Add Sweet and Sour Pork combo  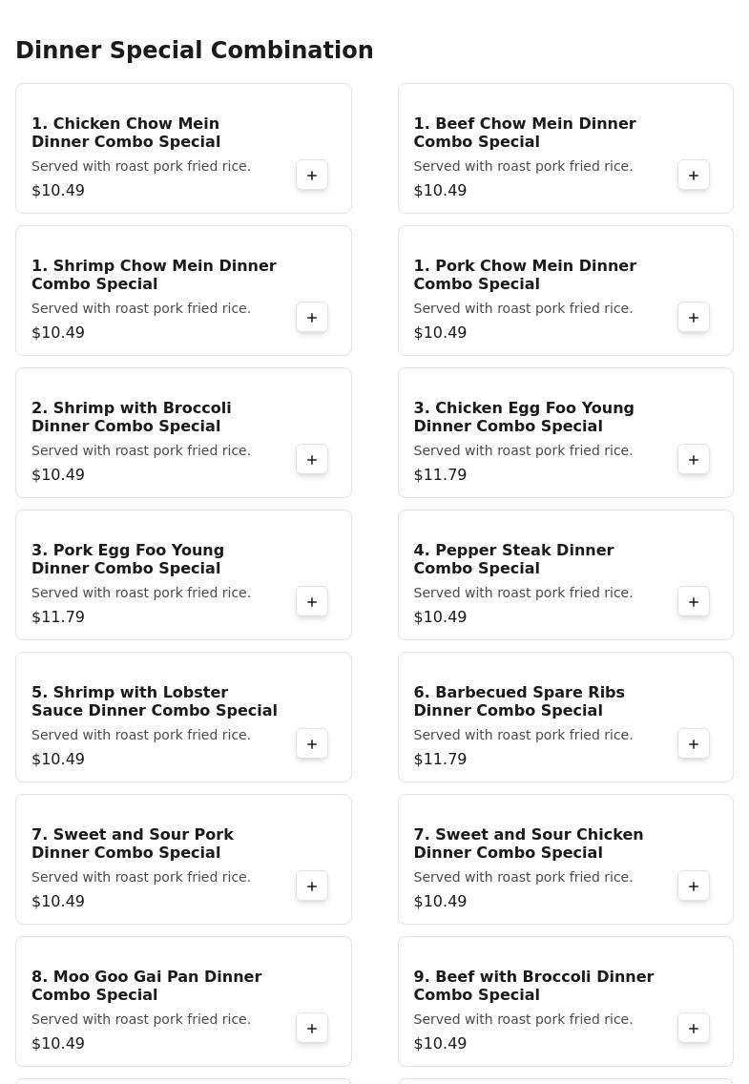click(312, 886)
